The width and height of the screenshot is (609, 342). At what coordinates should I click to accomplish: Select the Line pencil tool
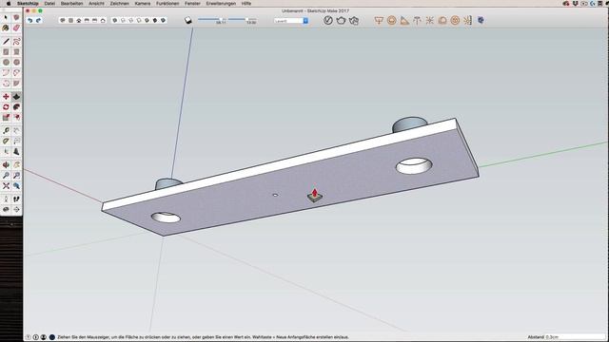pos(6,42)
